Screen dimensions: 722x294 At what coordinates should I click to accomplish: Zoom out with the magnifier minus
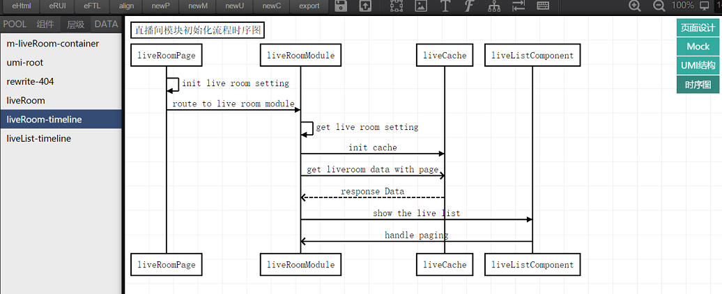659,6
